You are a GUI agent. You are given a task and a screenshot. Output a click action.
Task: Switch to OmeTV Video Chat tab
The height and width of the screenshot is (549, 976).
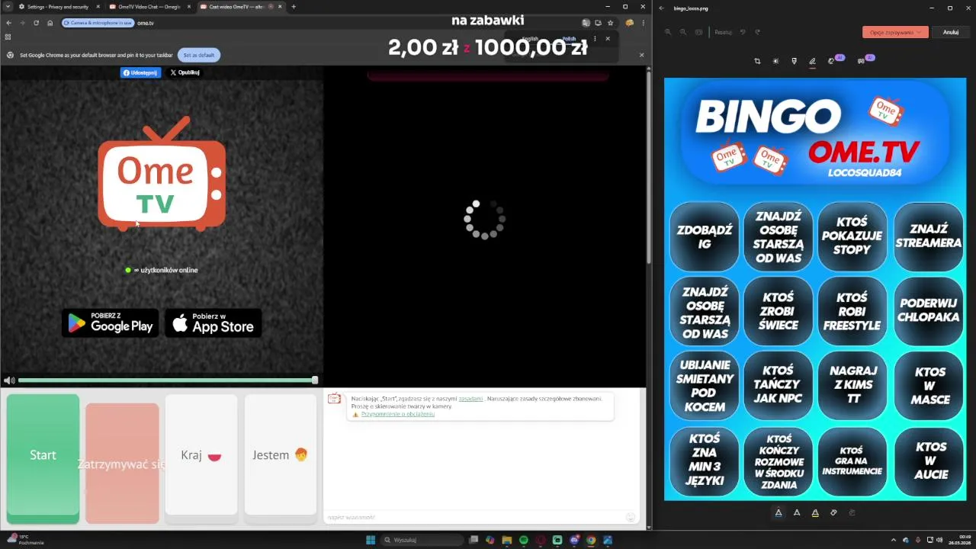pyautogui.click(x=149, y=6)
